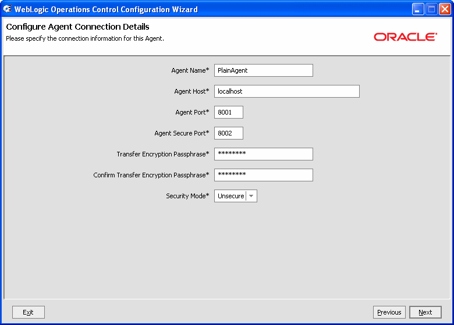
Task: Click the 'Security Mode*' label
Action: 187,196
